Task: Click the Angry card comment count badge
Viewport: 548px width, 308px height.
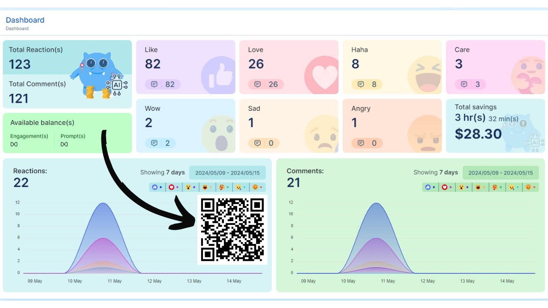Action: [367, 143]
